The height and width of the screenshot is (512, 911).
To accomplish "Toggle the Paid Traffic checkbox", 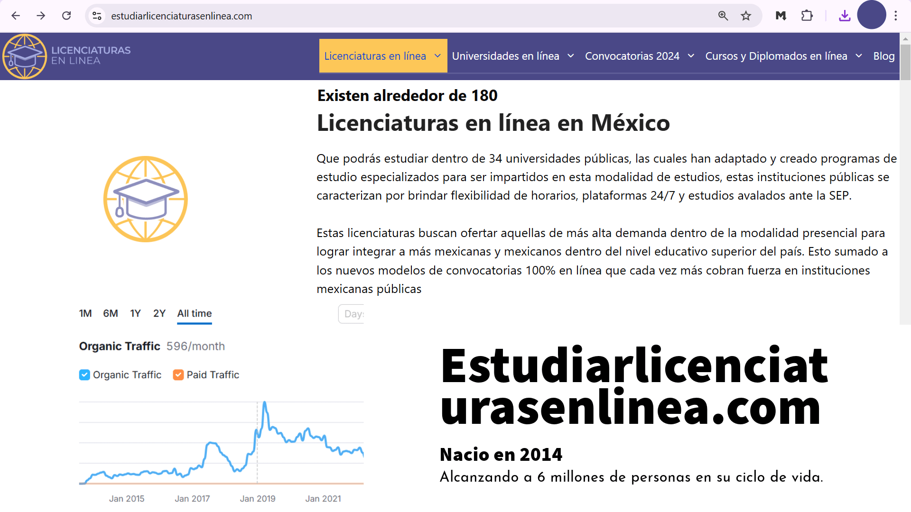I will 178,375.
